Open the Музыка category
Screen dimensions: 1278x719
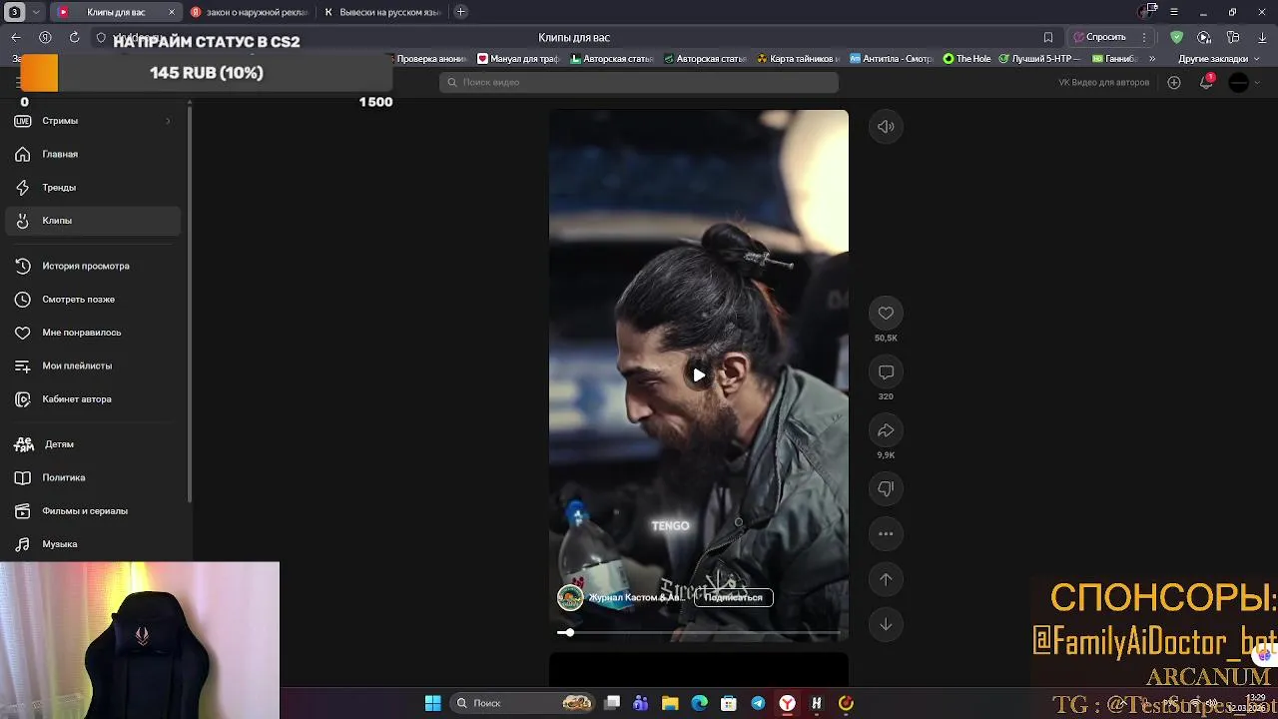[x=92, y=544]
